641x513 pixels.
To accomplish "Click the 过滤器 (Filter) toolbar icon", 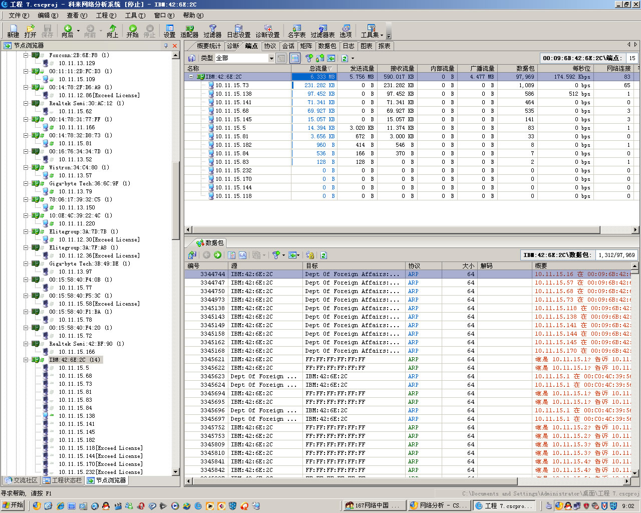I will click(x=212, y=31).
